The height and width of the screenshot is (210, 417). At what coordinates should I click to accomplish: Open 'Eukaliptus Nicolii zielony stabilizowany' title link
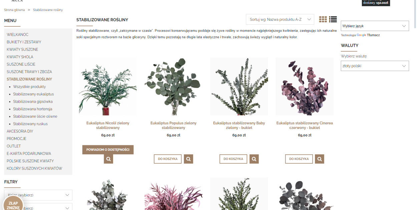108,125
